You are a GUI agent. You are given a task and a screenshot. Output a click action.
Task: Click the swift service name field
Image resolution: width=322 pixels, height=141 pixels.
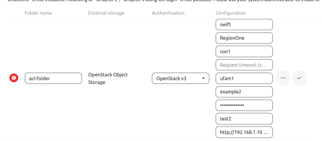click(244, 25)
